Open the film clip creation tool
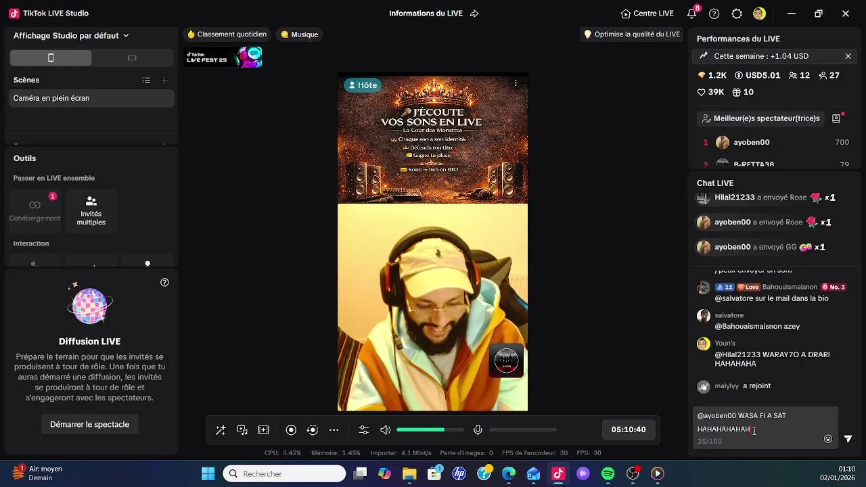Screen dimensions: 866x487 coord(264,430)
